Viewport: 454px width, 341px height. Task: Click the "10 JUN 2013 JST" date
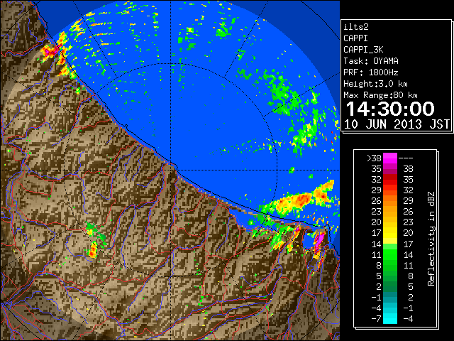coord(397,124)
